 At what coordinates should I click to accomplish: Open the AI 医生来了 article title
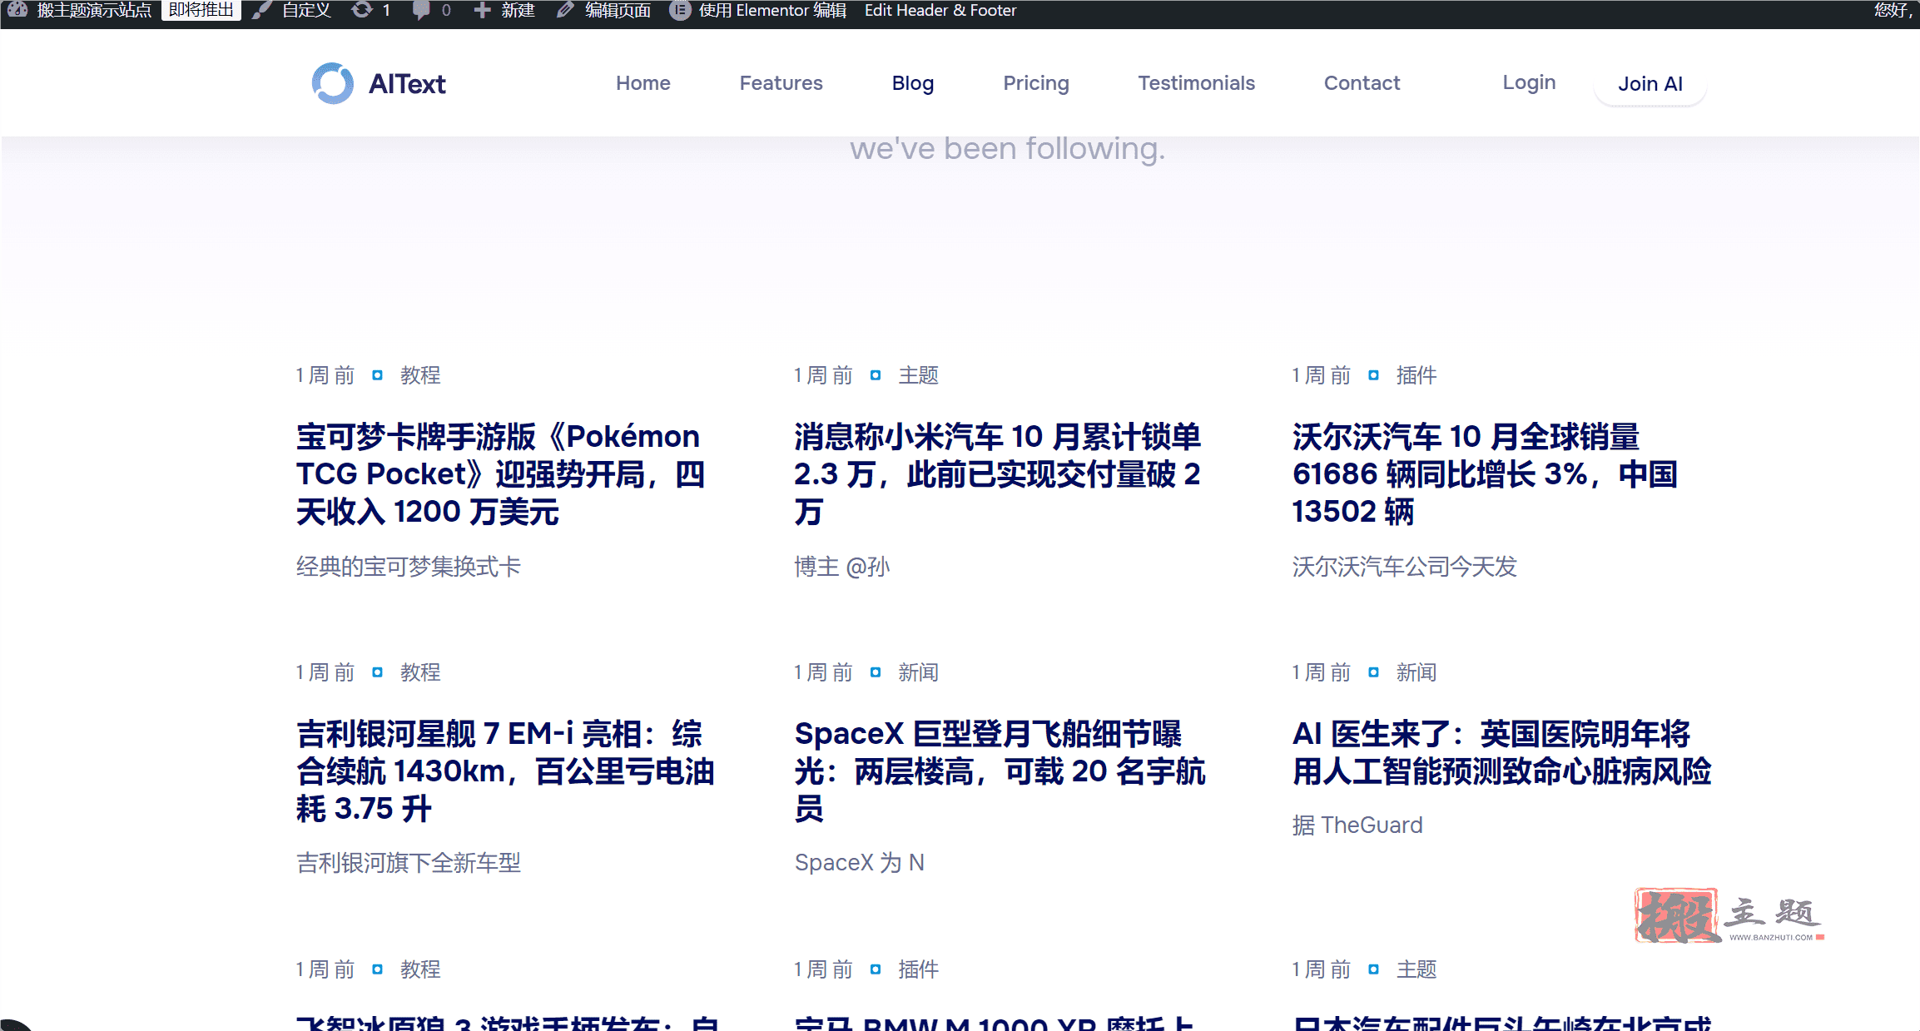pyautogui.click(x=1501, y=752)
